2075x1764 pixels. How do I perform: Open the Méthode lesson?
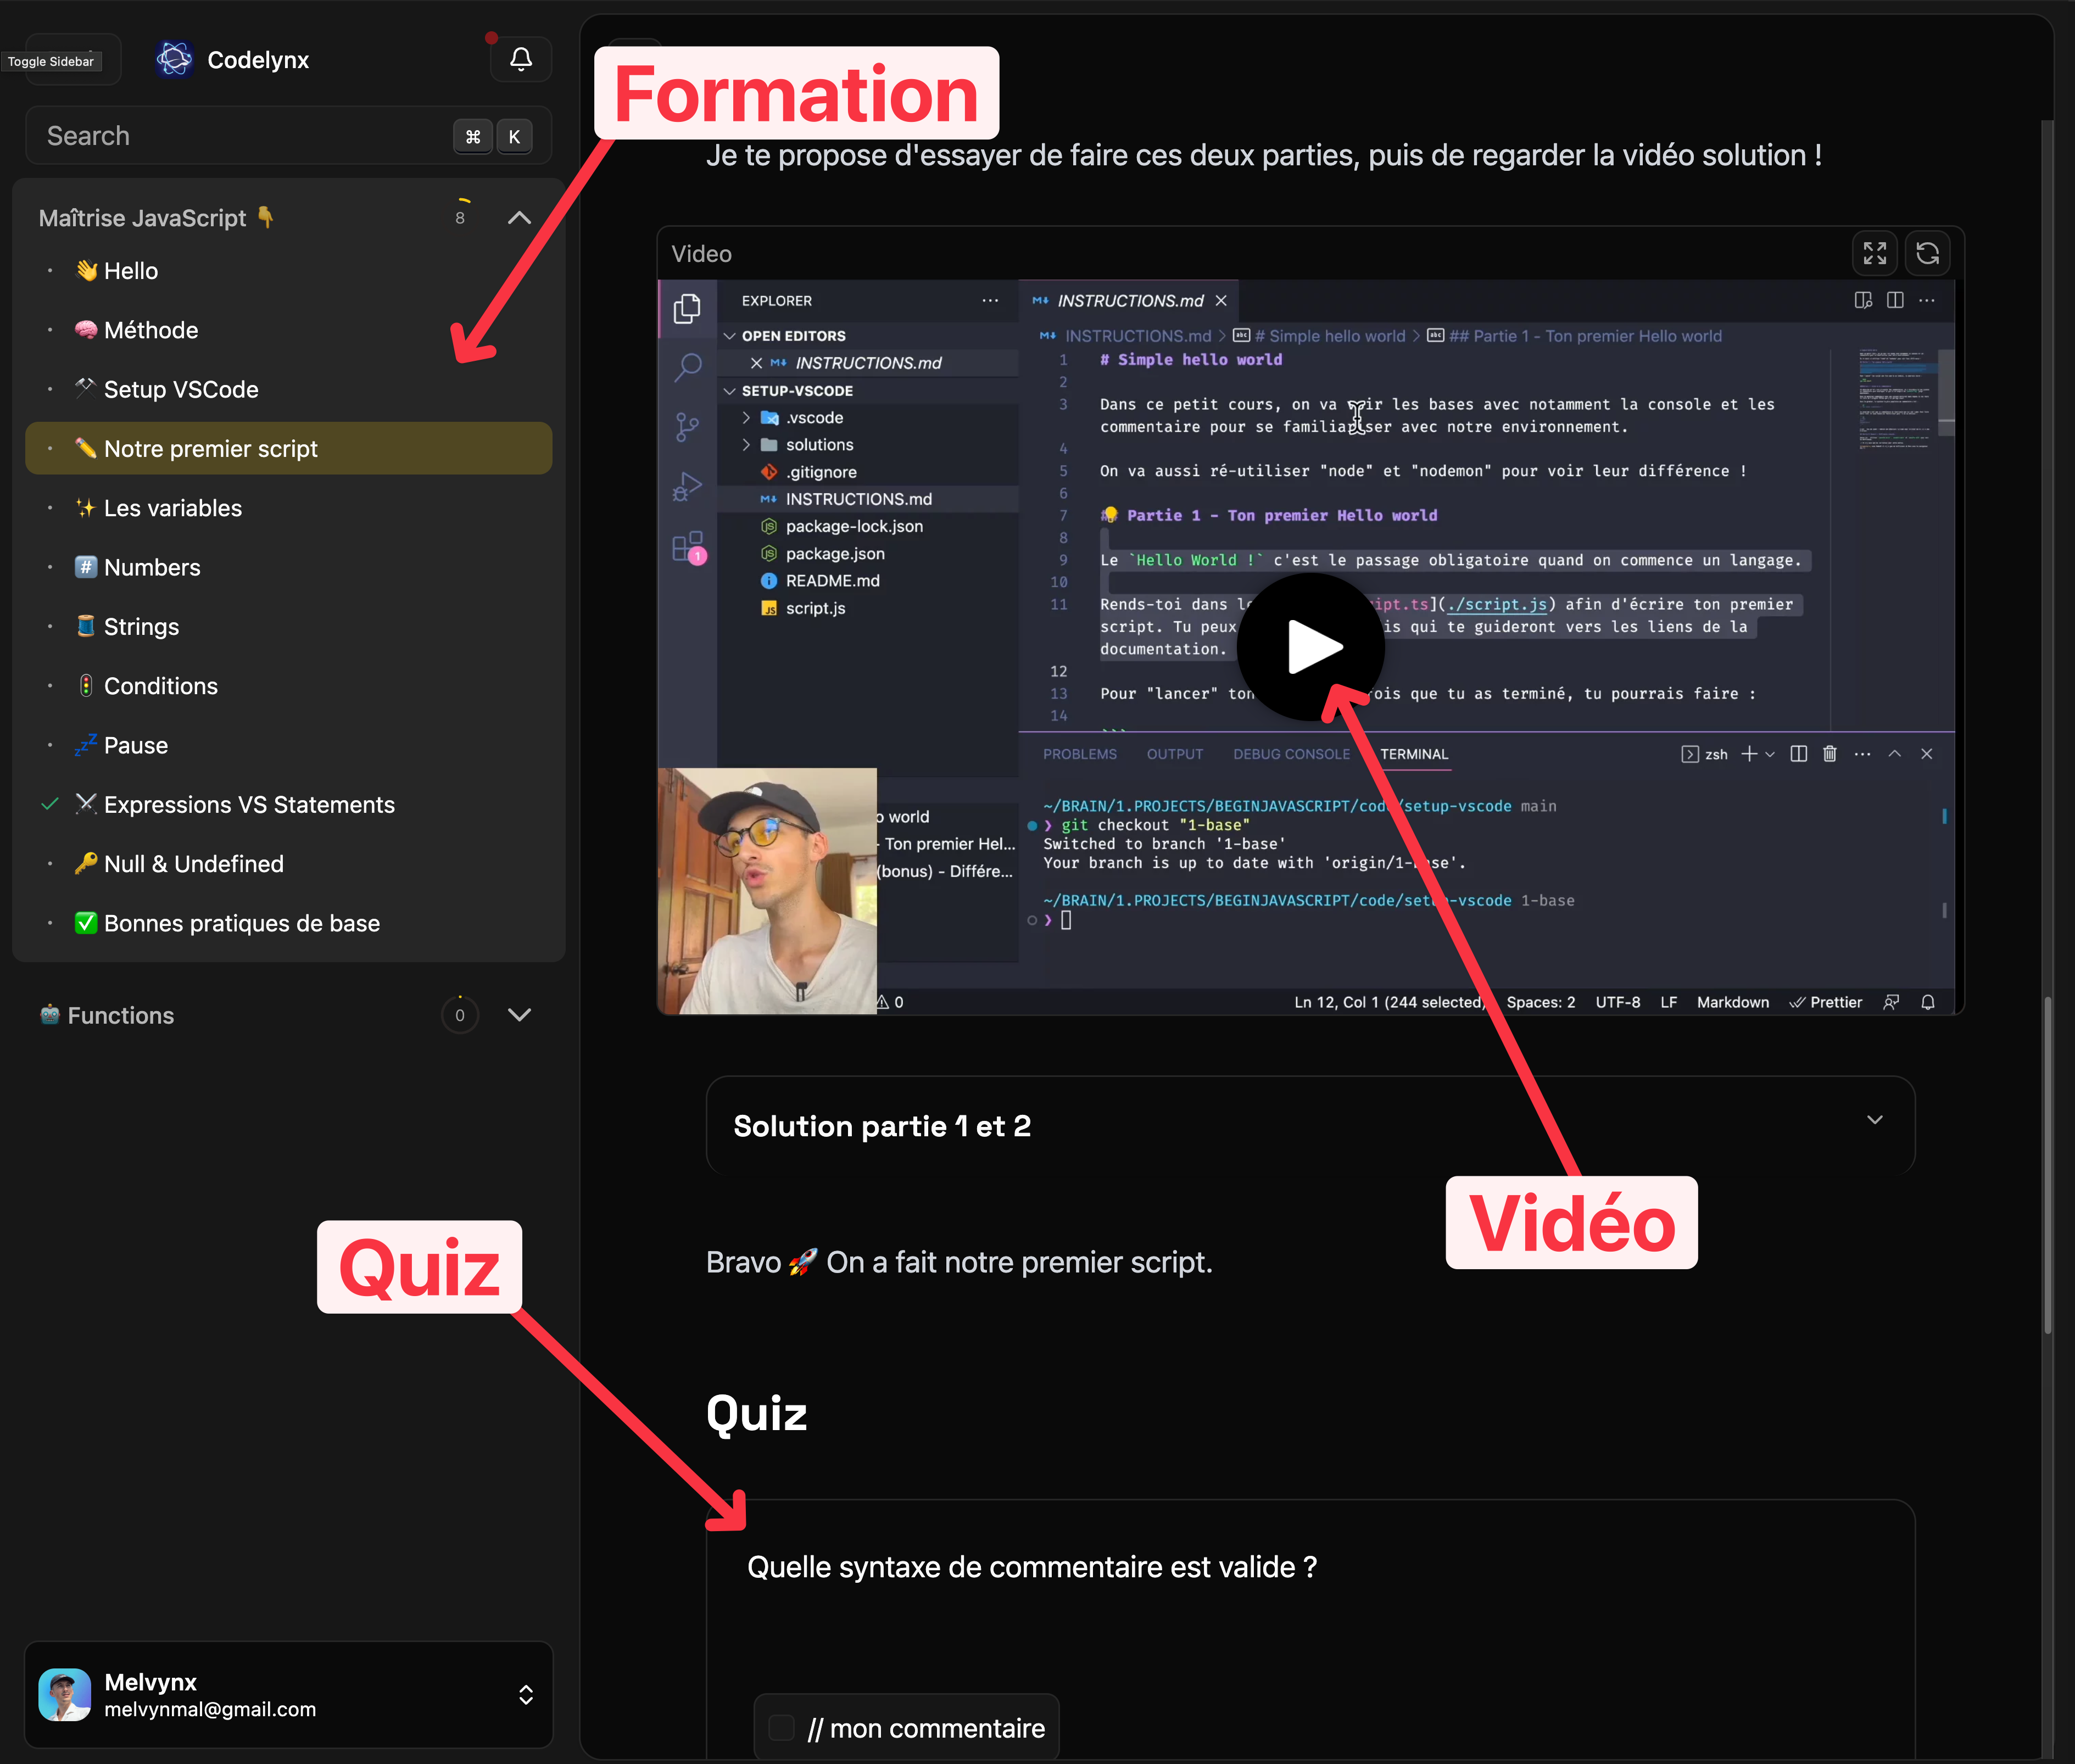coord(288,330)
